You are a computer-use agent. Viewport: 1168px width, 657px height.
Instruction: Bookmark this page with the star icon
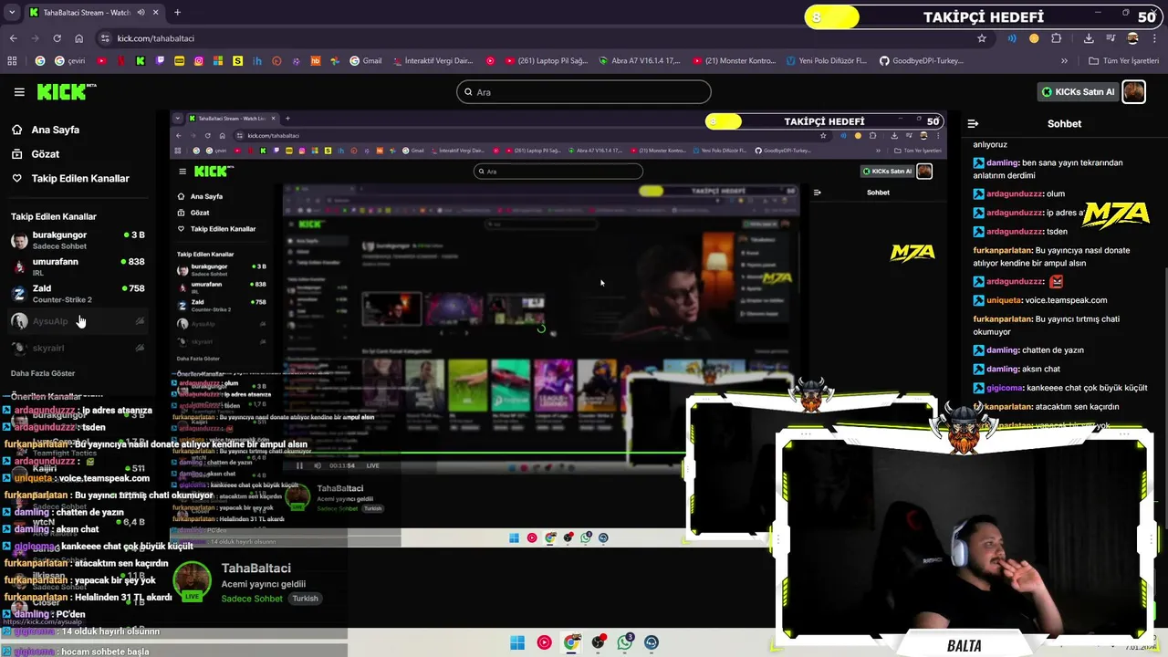click(982, 38)
